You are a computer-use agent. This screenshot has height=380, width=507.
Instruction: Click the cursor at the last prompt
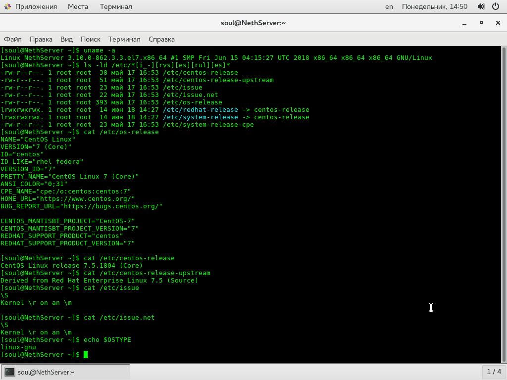pos(86,355)
